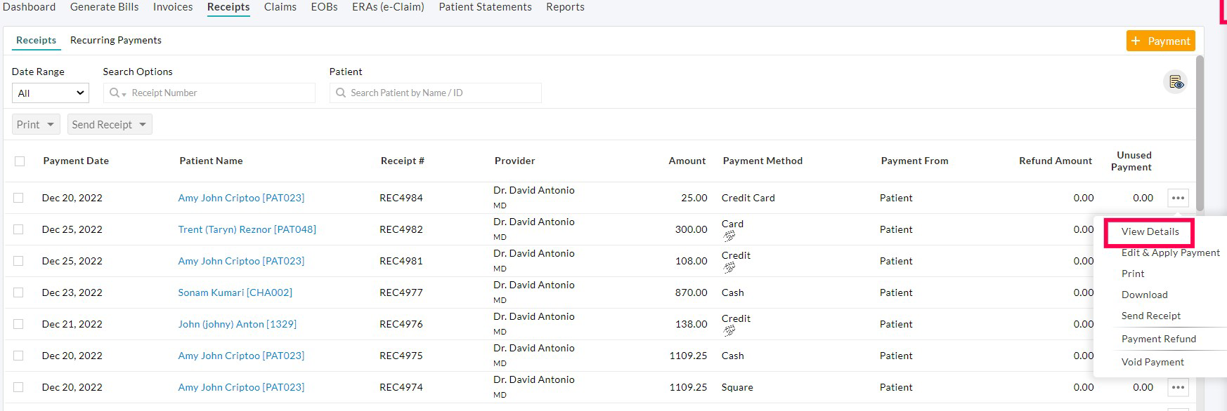The width and height of the screenshot is (1227, 411).
Task: Go to the Dashboard tab
Action: point(29,7)
